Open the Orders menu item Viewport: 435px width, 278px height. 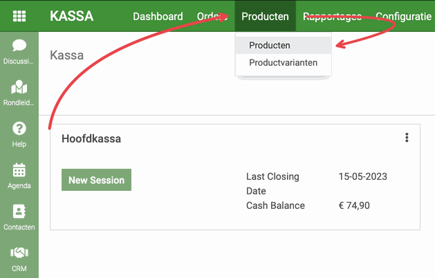212,17
